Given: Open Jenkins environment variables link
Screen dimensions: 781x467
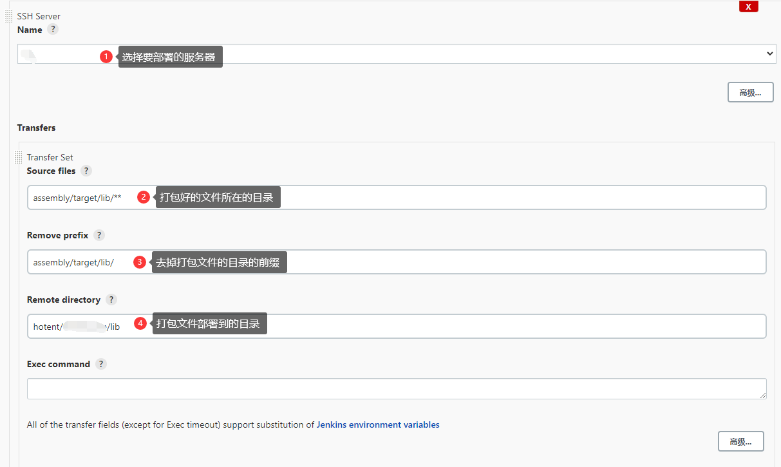Looking at the screenshot, I should 378,424.
